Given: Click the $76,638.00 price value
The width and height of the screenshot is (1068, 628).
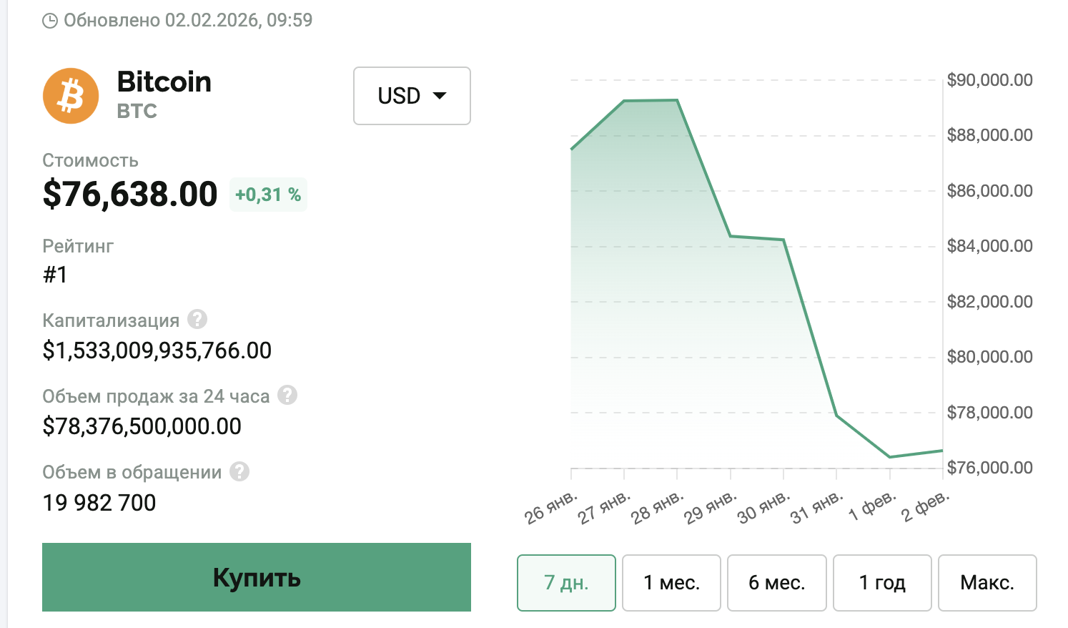Looking at the screenshot, I should [x=130, y=195].
